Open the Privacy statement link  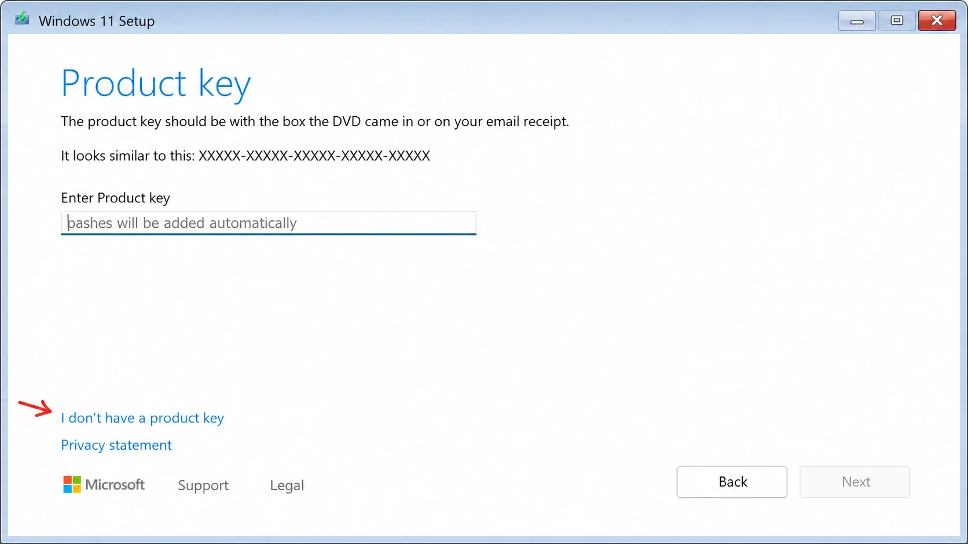116,445
